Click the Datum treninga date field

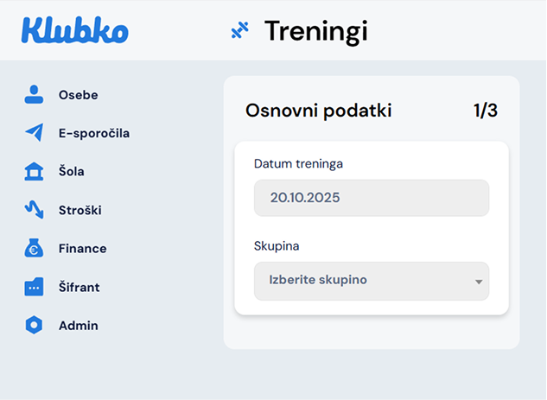(x=371, y=198)
